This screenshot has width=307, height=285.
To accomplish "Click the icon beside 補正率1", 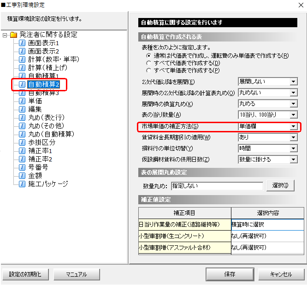I will click(x=22, y=151).
